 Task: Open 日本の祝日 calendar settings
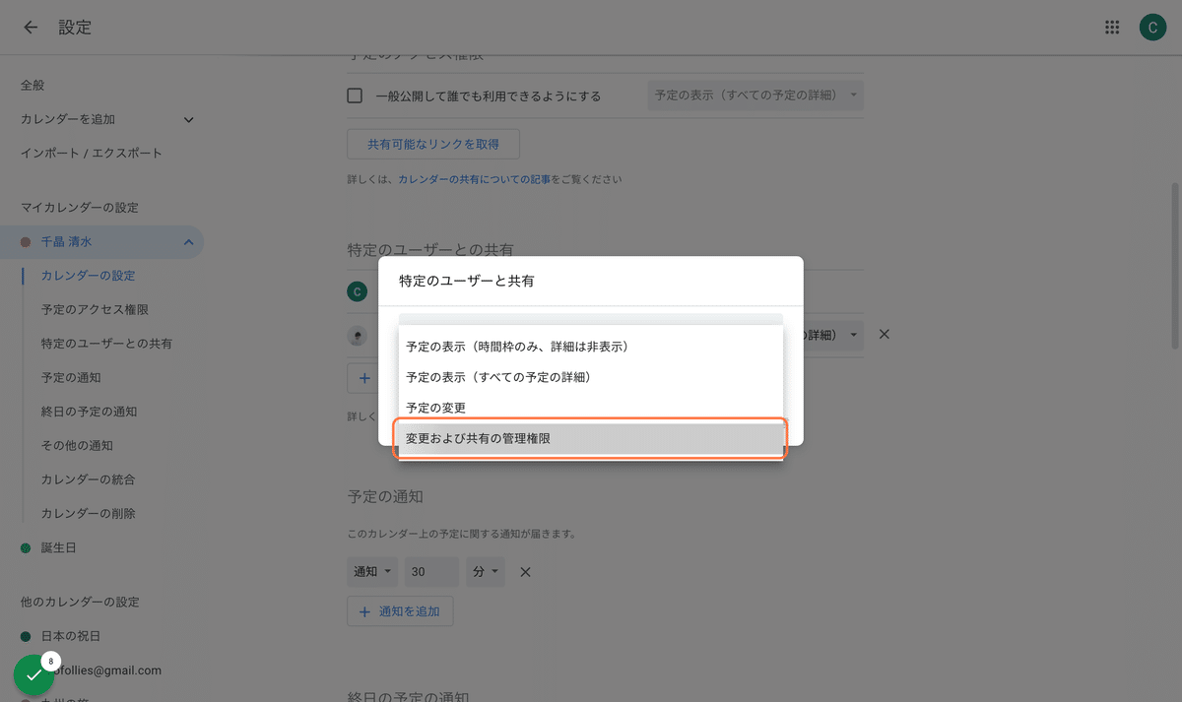(71, 637)
